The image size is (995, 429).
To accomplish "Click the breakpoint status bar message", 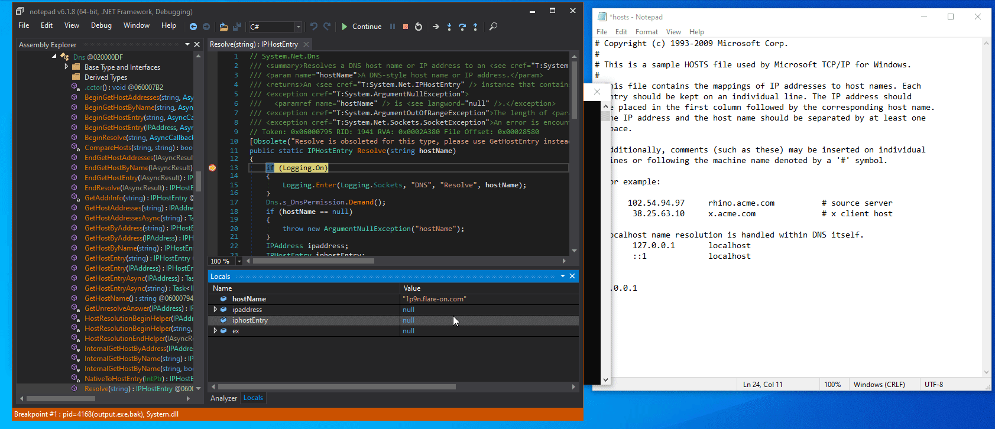I will pyautogui.click(x=96, y=414).
